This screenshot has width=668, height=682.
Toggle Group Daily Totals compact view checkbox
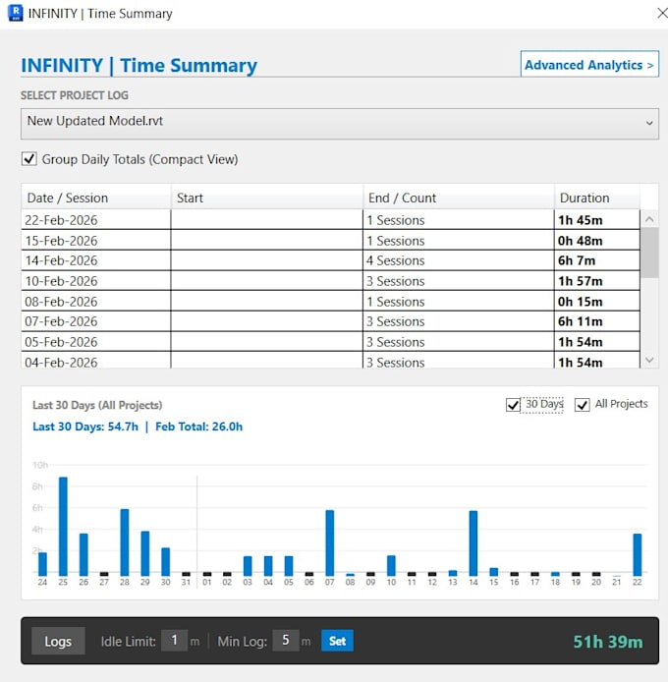pos(29,159)
